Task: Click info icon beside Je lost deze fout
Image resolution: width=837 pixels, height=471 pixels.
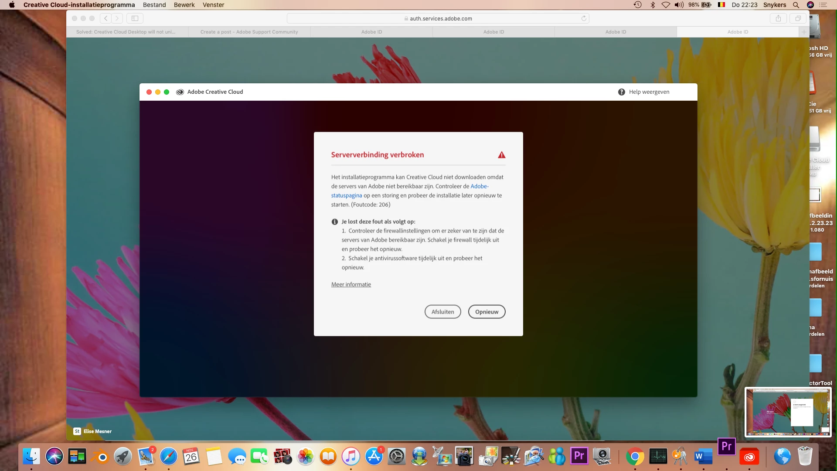Action: [x=335, y=222]
